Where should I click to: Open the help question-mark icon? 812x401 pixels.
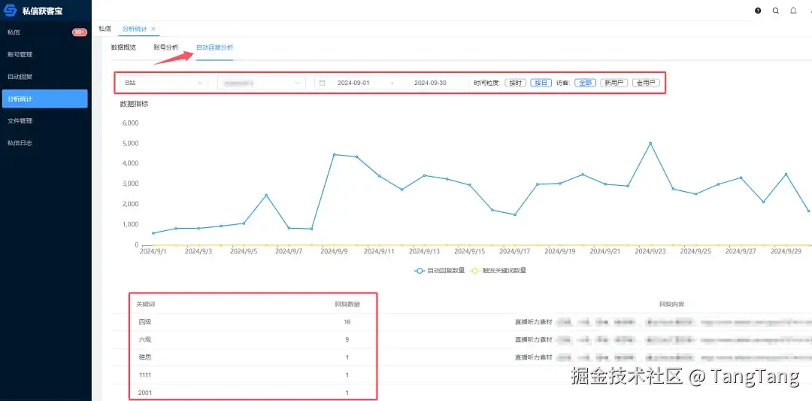click(758, 11)
